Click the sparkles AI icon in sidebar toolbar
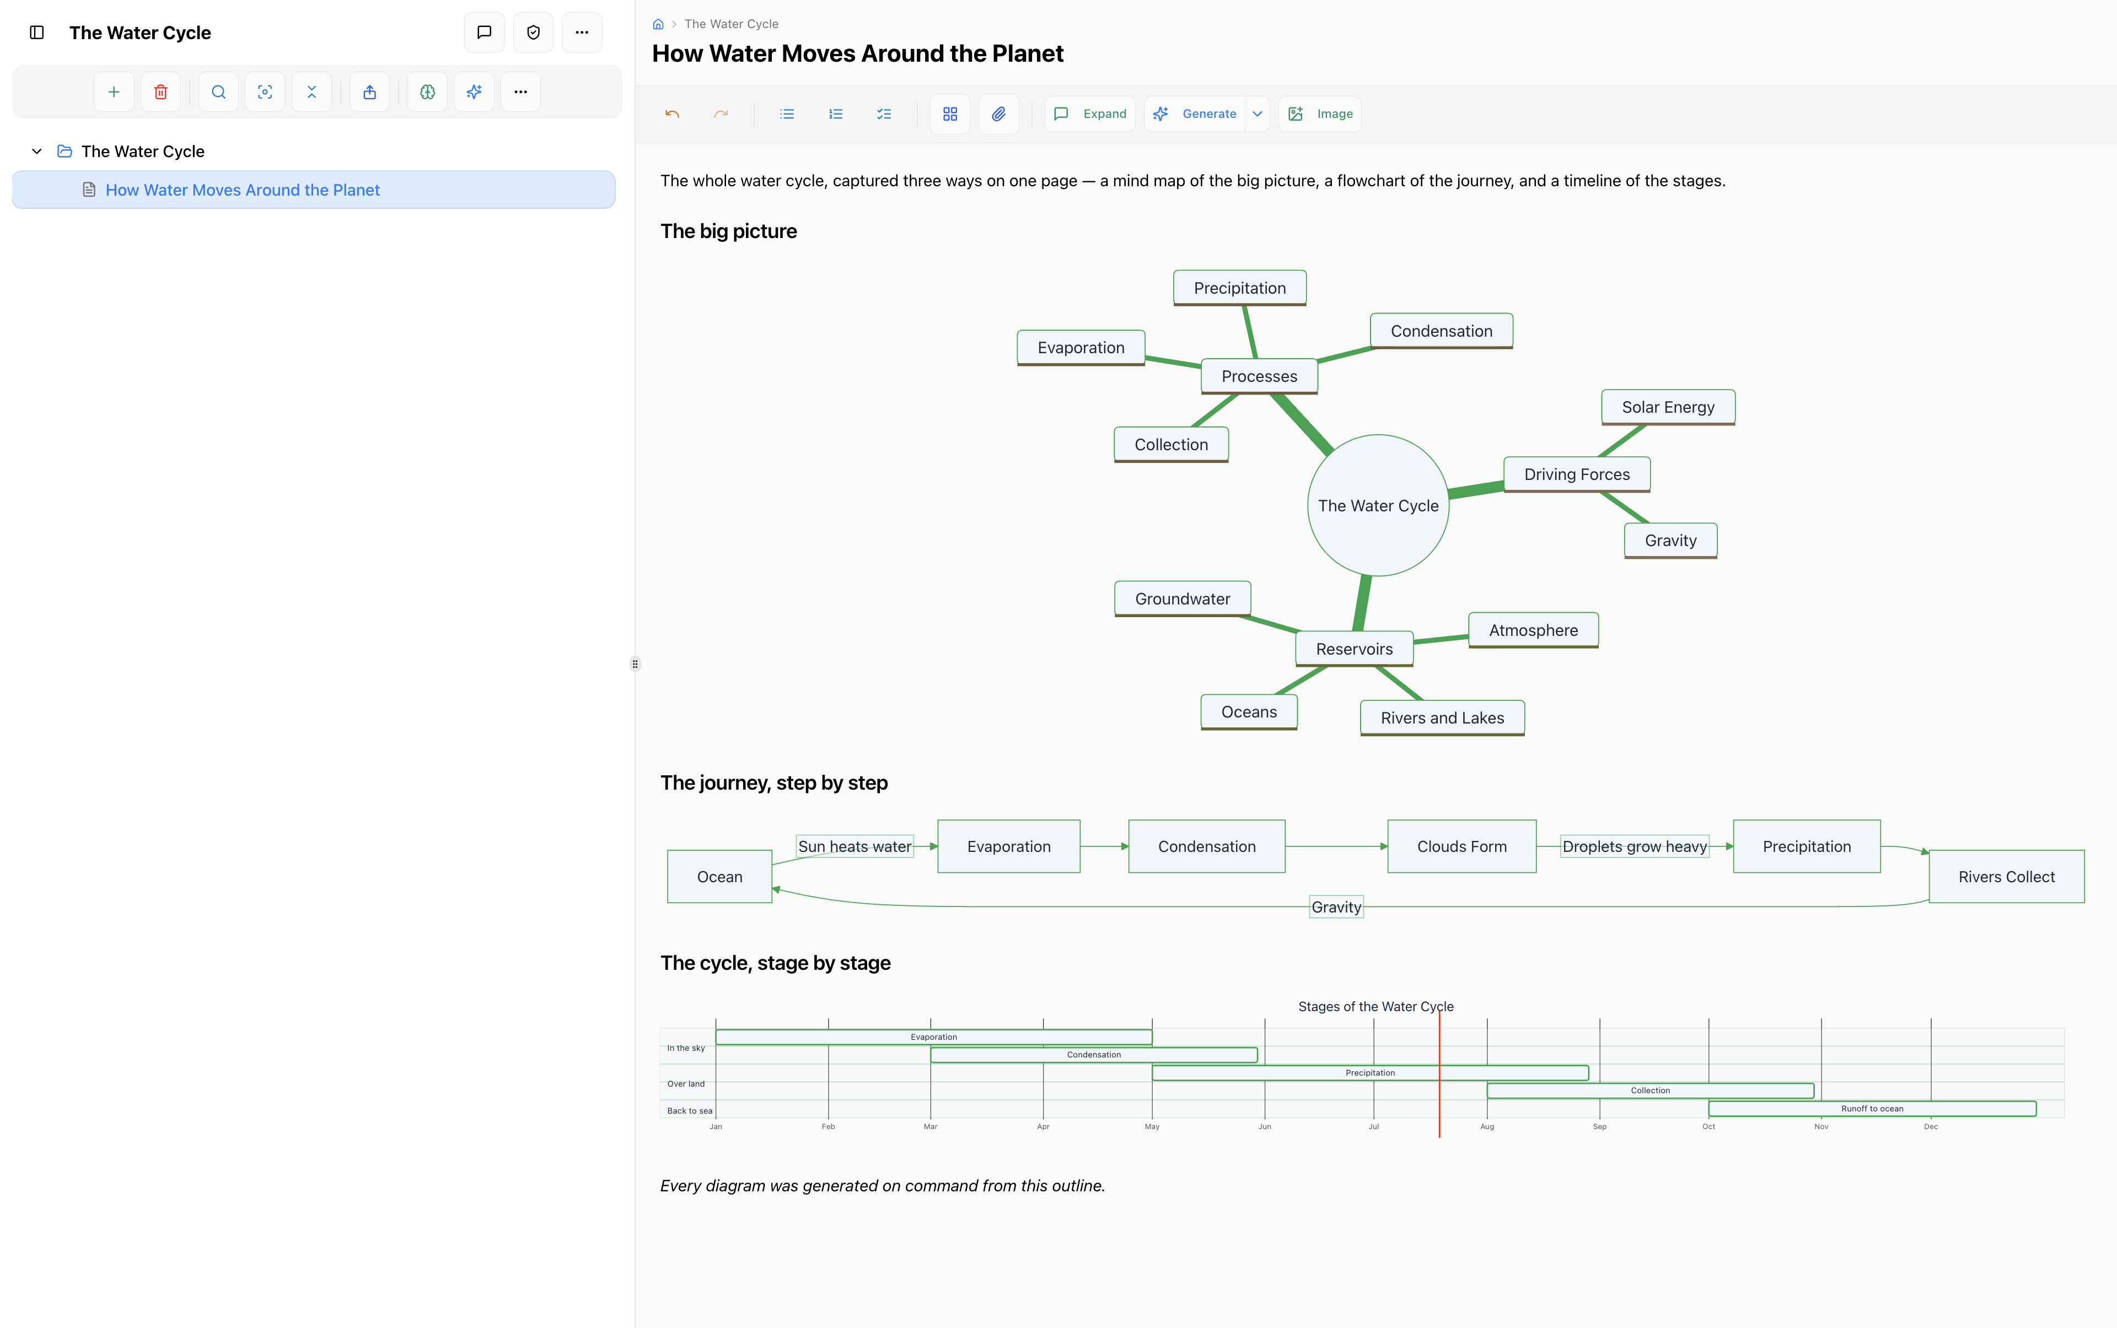The image size is (2117, 1328). (x=475, y=92)
